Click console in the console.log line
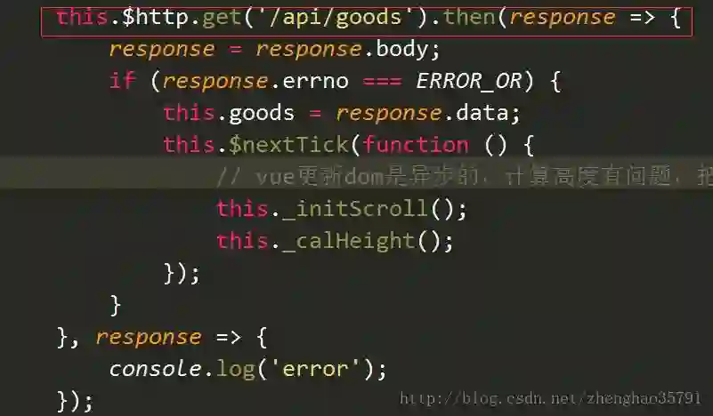 (155, 369)
